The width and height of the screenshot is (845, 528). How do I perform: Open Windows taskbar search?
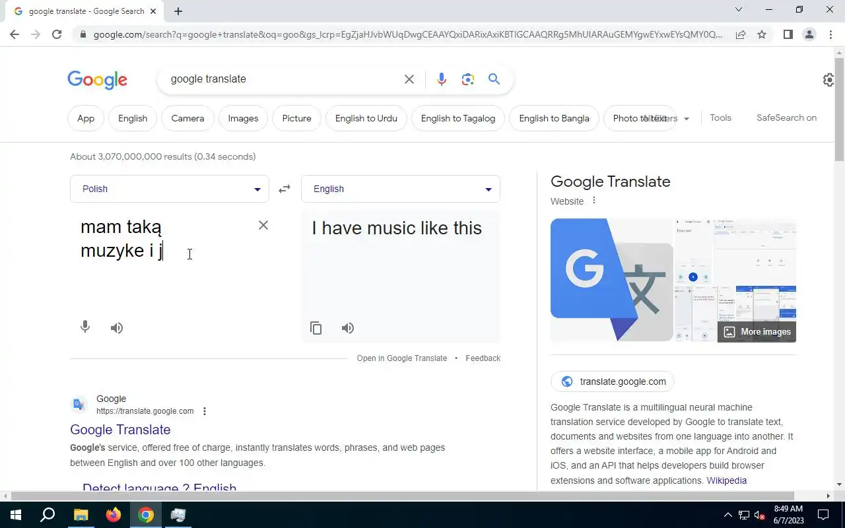(48, 515)
